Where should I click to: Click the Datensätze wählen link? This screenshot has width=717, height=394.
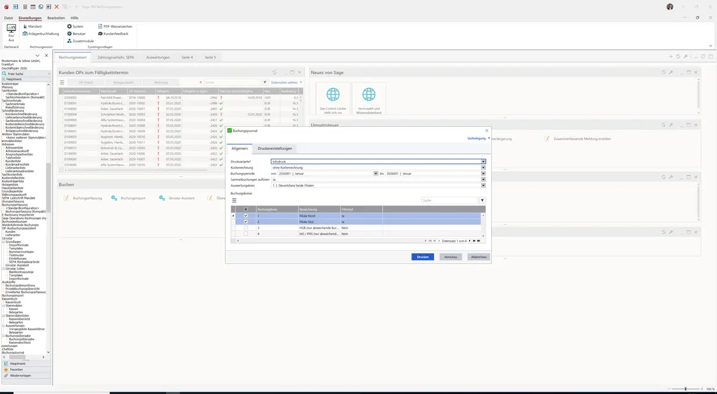pyautogui.click(x=283, y=82)
